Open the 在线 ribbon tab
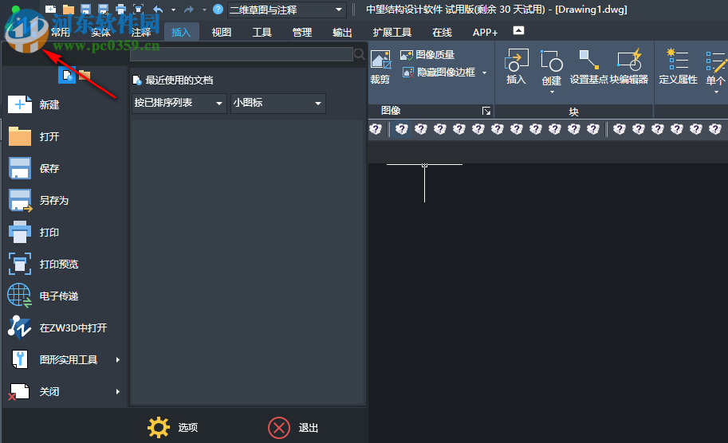Screen dimensions: 728x443 point(442,32)
